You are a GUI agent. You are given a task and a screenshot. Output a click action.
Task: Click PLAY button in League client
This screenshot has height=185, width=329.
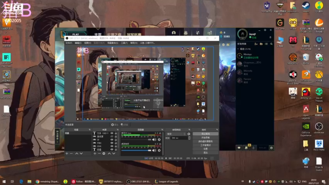[76, 34]
